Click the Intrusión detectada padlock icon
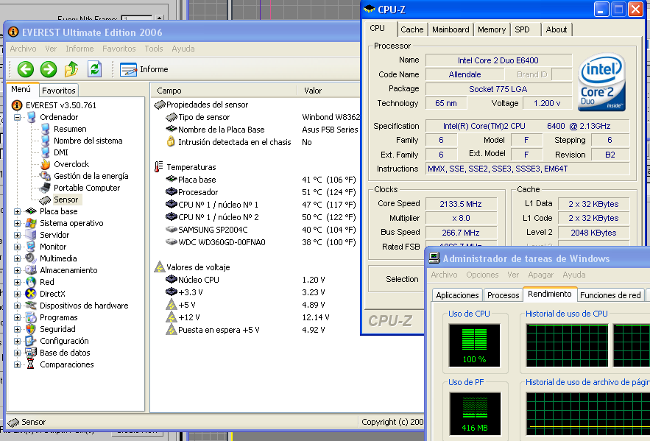 click(171, 142)
